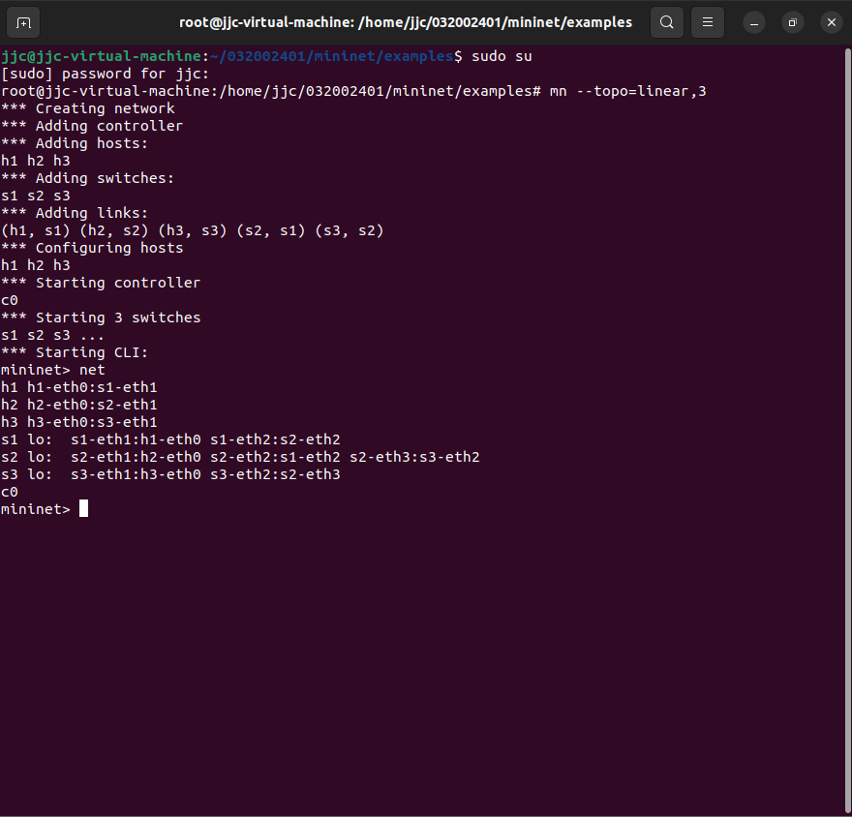Click 's1-eth2:s2-eth2' in the s1 row
The width and height of the screenshot is (852, 817).
[275, 439]
